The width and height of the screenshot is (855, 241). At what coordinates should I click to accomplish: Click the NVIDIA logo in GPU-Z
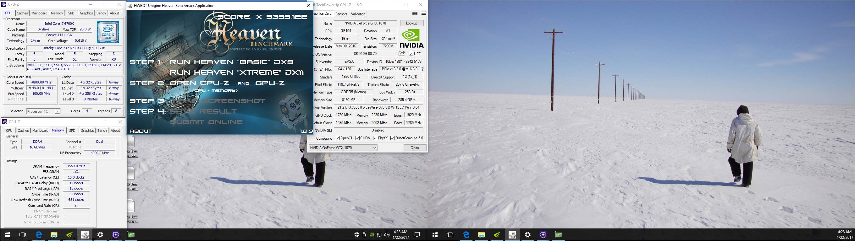point(411,39)
